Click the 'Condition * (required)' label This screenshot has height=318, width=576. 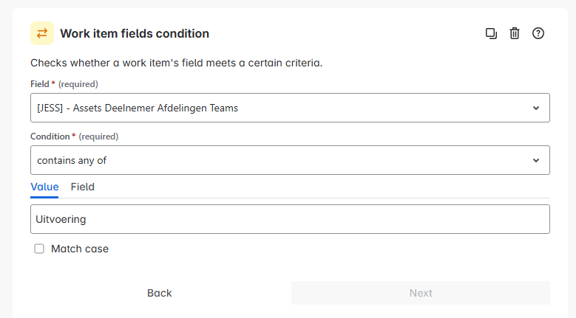(74, 136)
